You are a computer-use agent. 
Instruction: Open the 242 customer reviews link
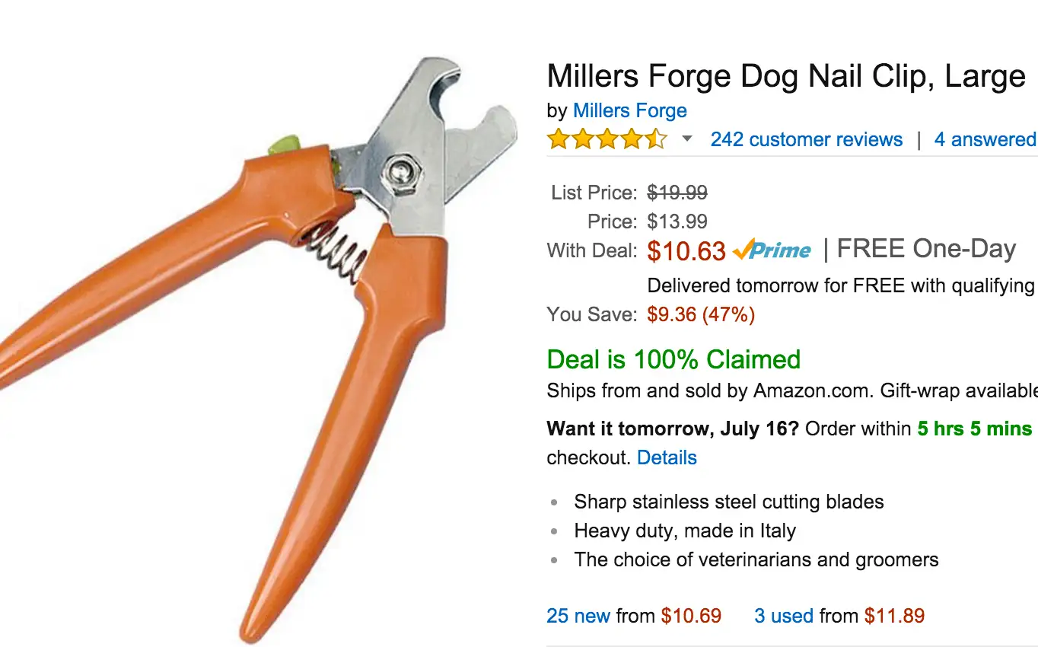coord(806,140)
